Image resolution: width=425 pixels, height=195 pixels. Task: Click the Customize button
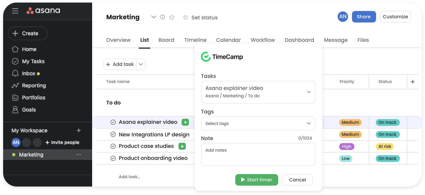(x=395, y=17)
